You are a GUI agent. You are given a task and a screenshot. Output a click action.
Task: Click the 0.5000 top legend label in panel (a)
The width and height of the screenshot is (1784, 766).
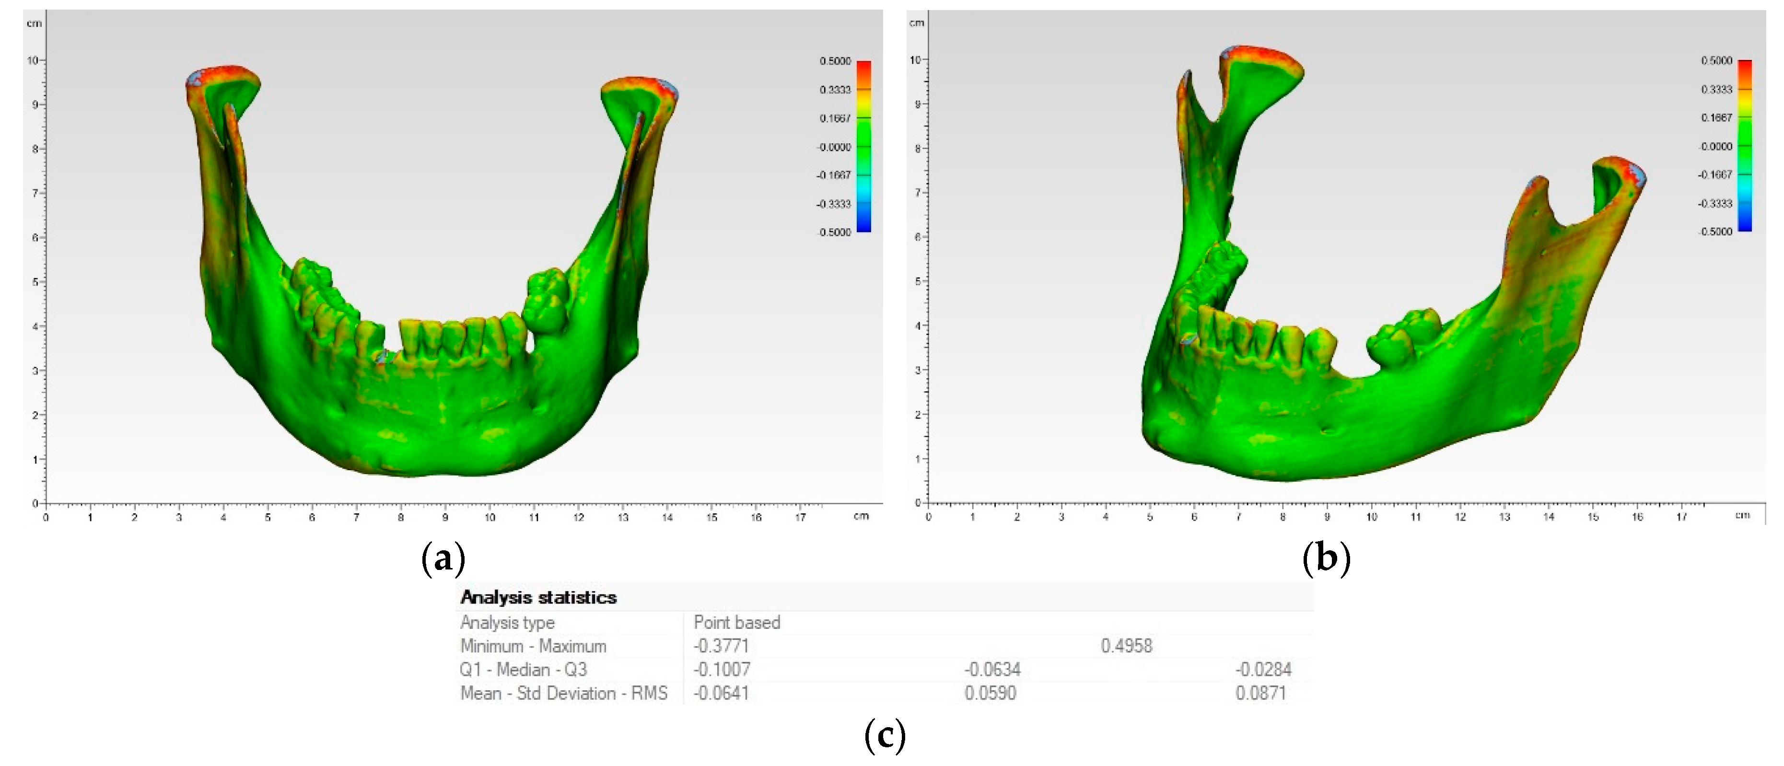pyautogui.click(x=835, y=61)
